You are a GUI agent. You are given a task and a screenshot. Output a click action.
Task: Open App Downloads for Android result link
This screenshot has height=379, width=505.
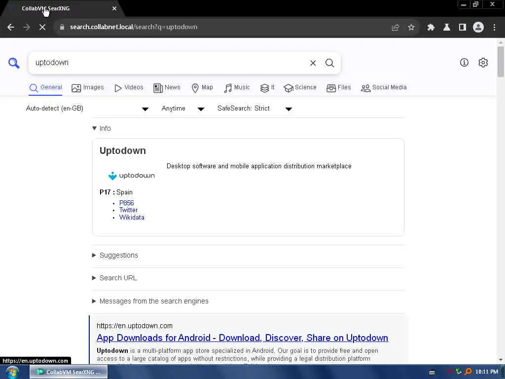click(x=242, y=338)
